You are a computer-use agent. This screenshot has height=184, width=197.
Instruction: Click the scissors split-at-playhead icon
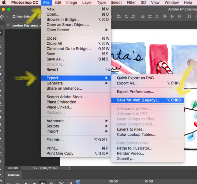62,183
